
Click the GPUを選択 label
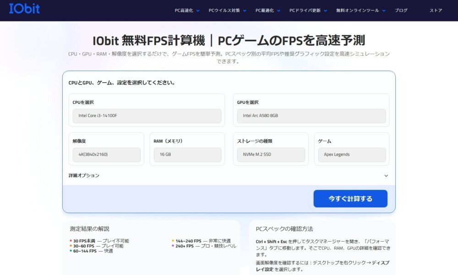pyautogui.click(x=248, y=102)
